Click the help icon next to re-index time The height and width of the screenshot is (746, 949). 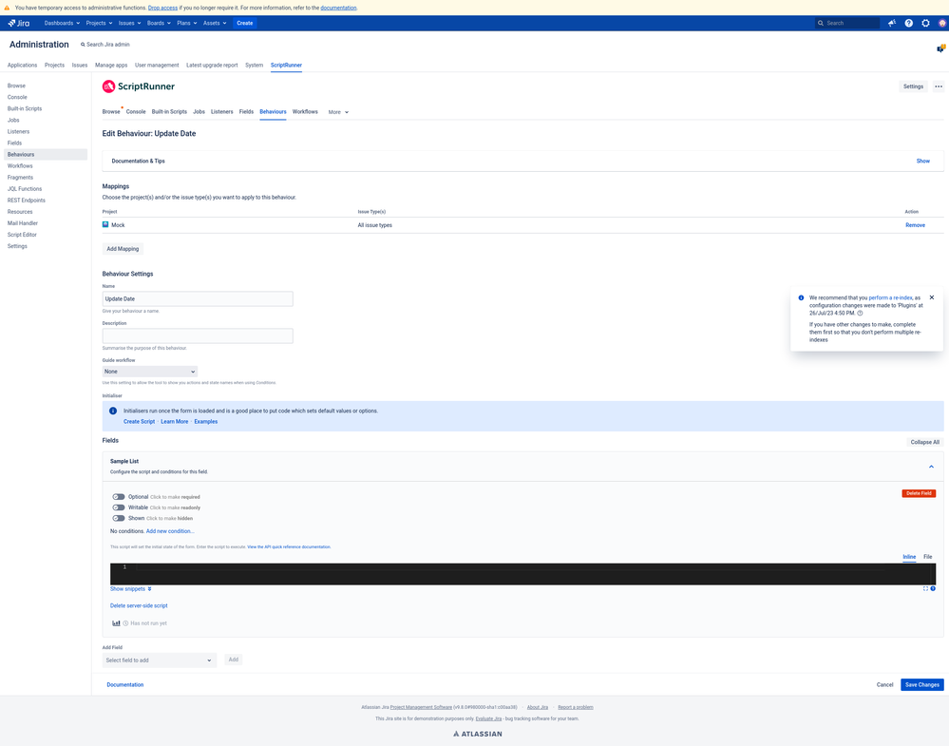tap(860, 313)
